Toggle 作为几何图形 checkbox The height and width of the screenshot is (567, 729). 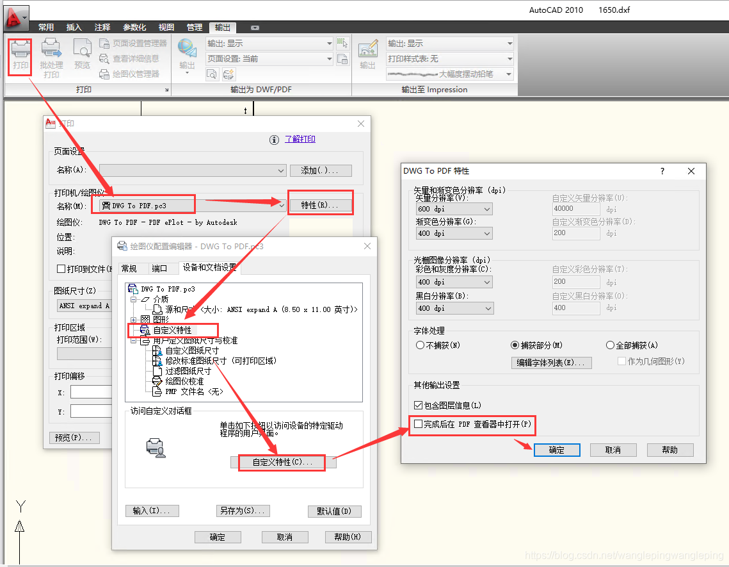[621, 361]
